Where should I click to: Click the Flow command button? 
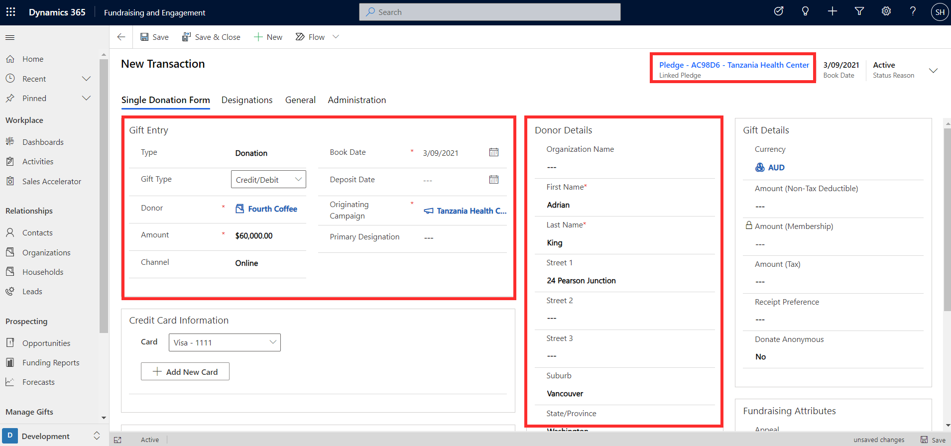pyautogui.click(x=310, y=37)
